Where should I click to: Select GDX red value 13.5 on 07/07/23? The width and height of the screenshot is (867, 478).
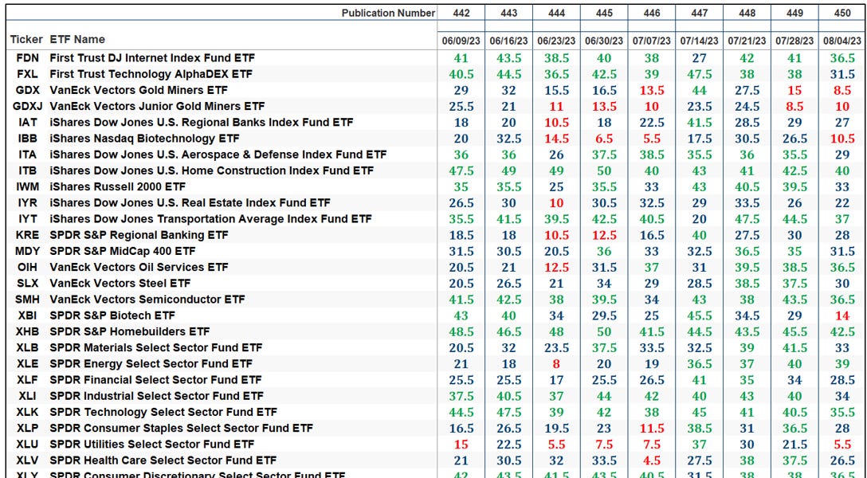click(652, 90)
